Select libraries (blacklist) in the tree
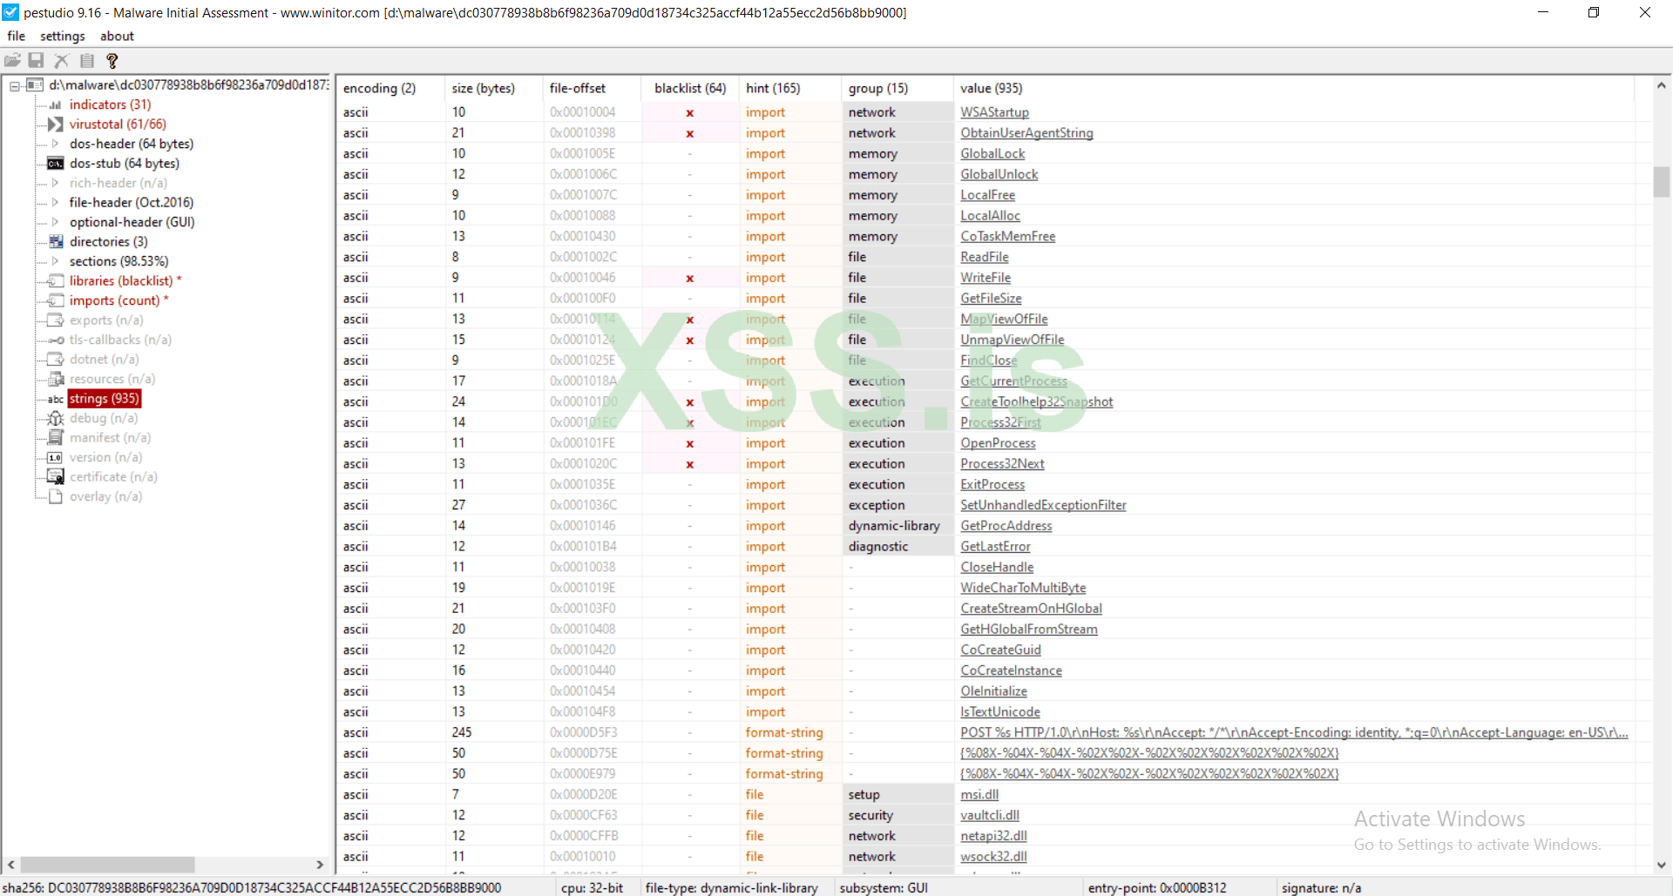This screenshot has width=1673, height=896. 125,281
